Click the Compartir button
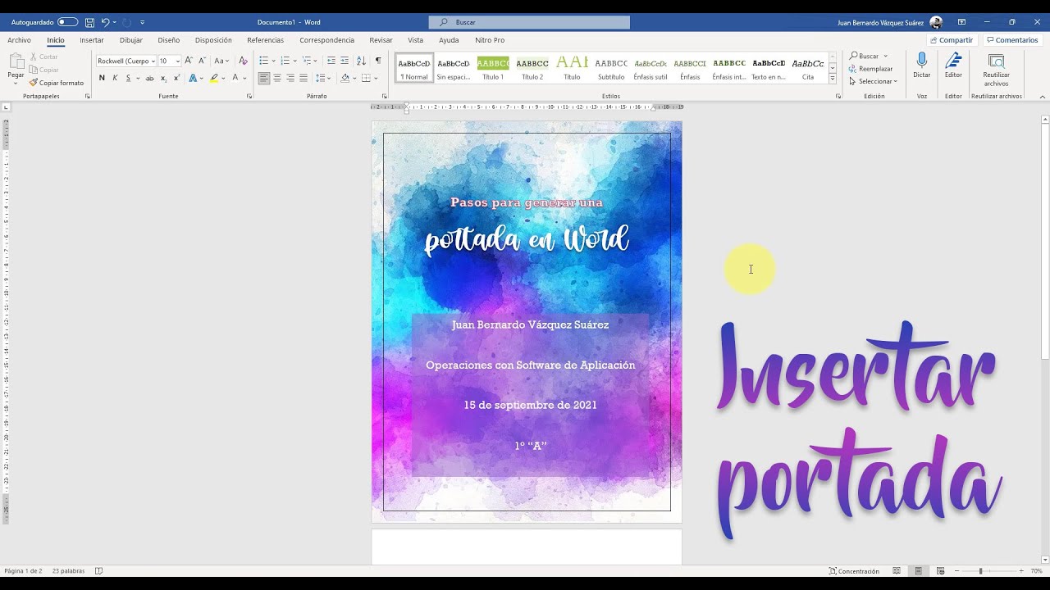1050x590 pixels. click(952, 40)
